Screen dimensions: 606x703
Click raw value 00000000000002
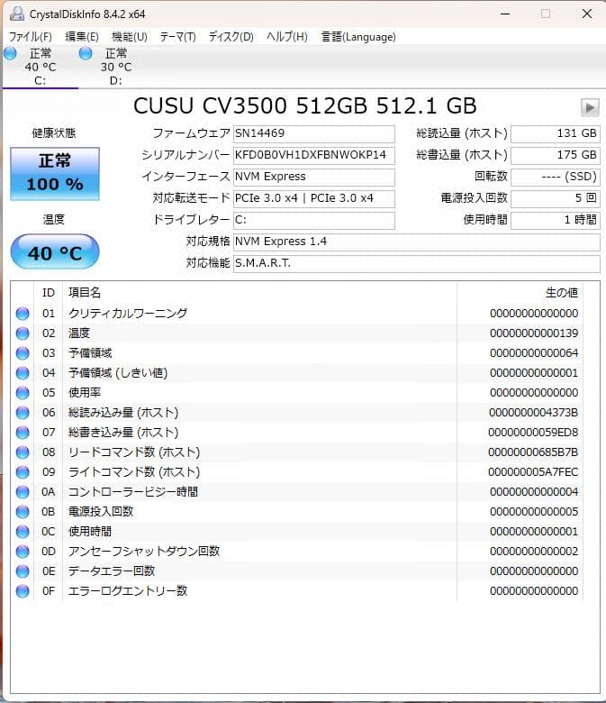[534, 552]
